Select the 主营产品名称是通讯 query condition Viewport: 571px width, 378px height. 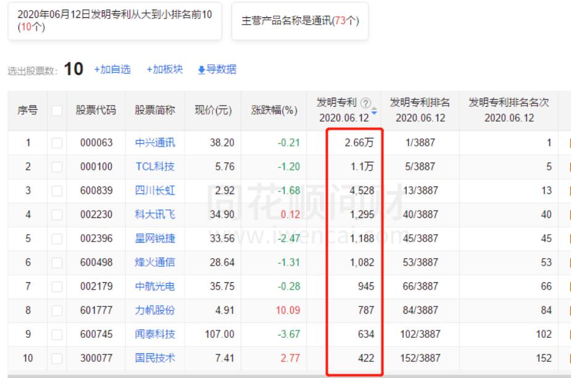click(300, 21)
